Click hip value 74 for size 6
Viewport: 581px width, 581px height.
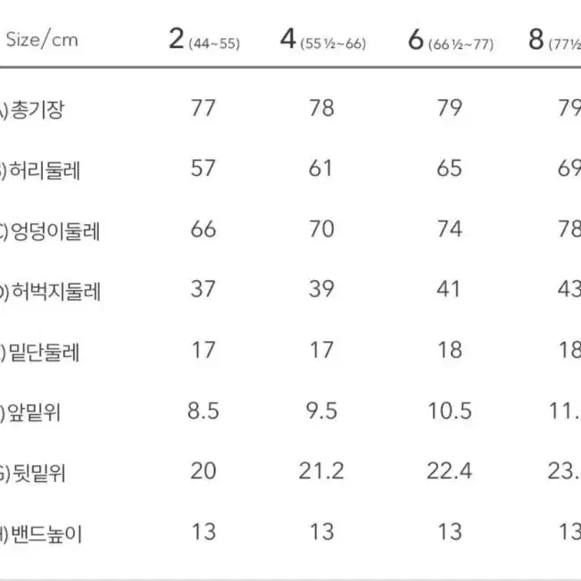450,228
